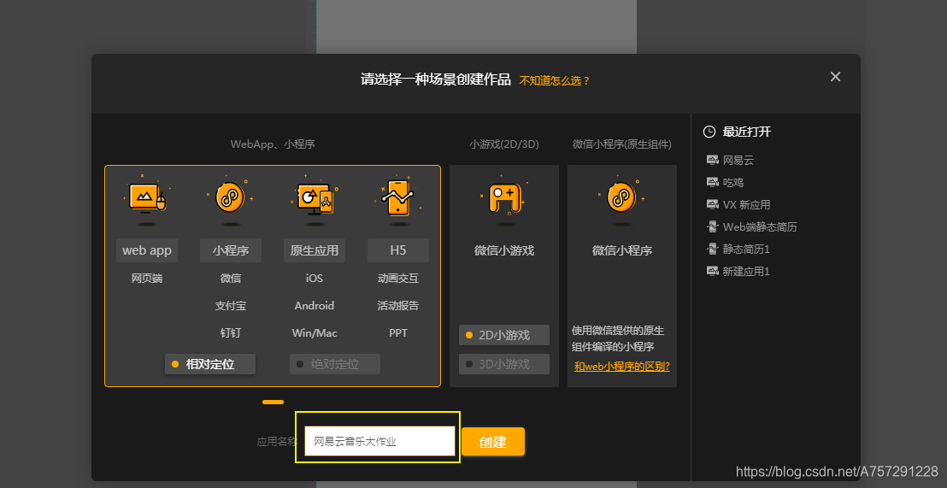Click the 应用名称 input field
Image resolution: width=947 pixels, height=488 pixels.
(379, 441)
